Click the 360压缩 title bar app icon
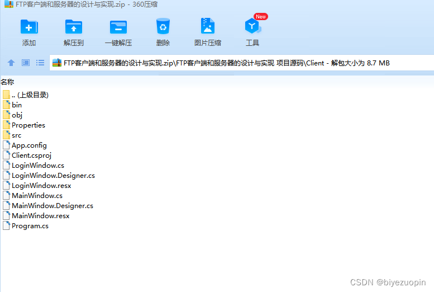Viewport: 434px width, 292px height. click(9, 4)
